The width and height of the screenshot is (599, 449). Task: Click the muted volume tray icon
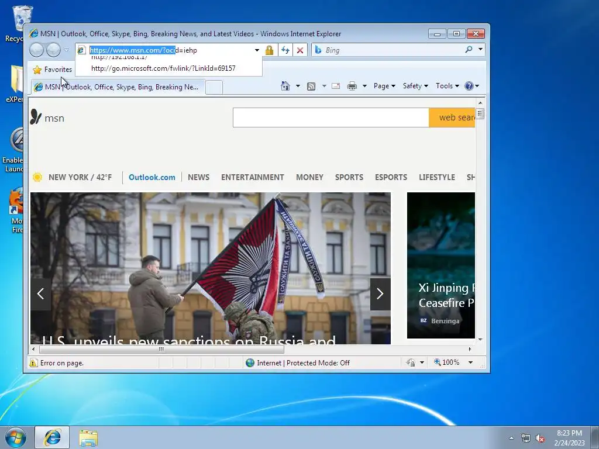coord(540,438)
